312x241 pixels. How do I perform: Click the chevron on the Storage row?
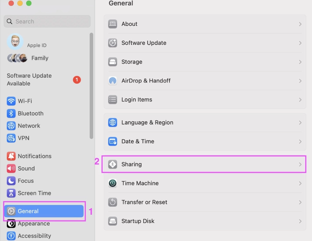(300, 62)
